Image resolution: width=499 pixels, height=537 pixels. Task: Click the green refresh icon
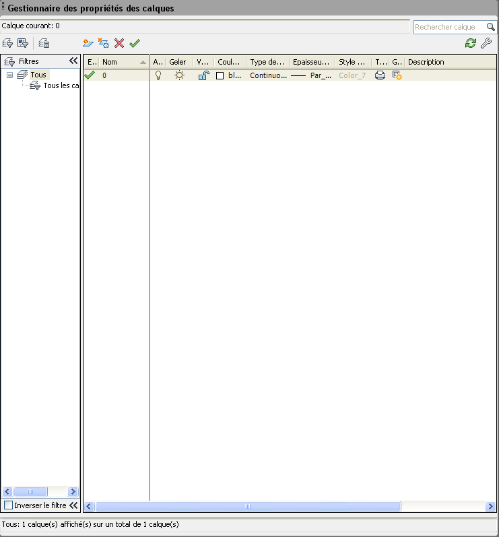point(471,43)
